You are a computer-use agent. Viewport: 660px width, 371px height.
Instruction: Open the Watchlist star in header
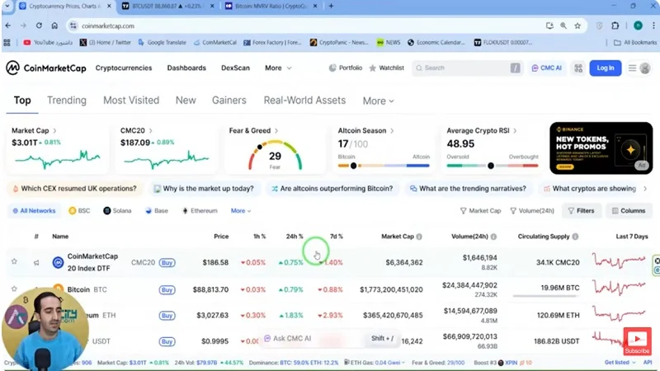(373, 68)
